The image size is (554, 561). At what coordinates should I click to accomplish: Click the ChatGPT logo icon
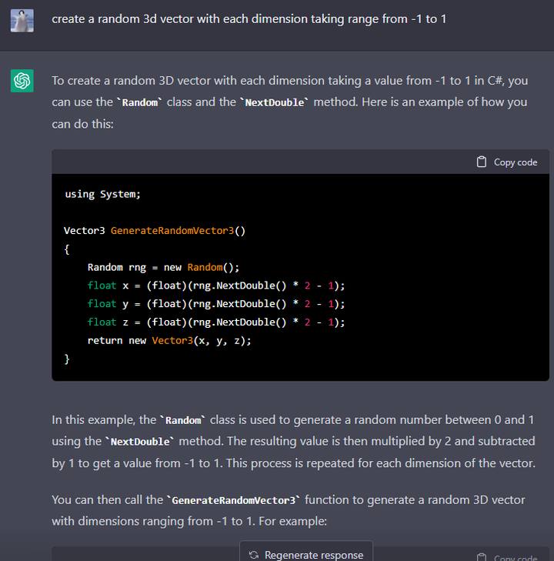point(22,80)
